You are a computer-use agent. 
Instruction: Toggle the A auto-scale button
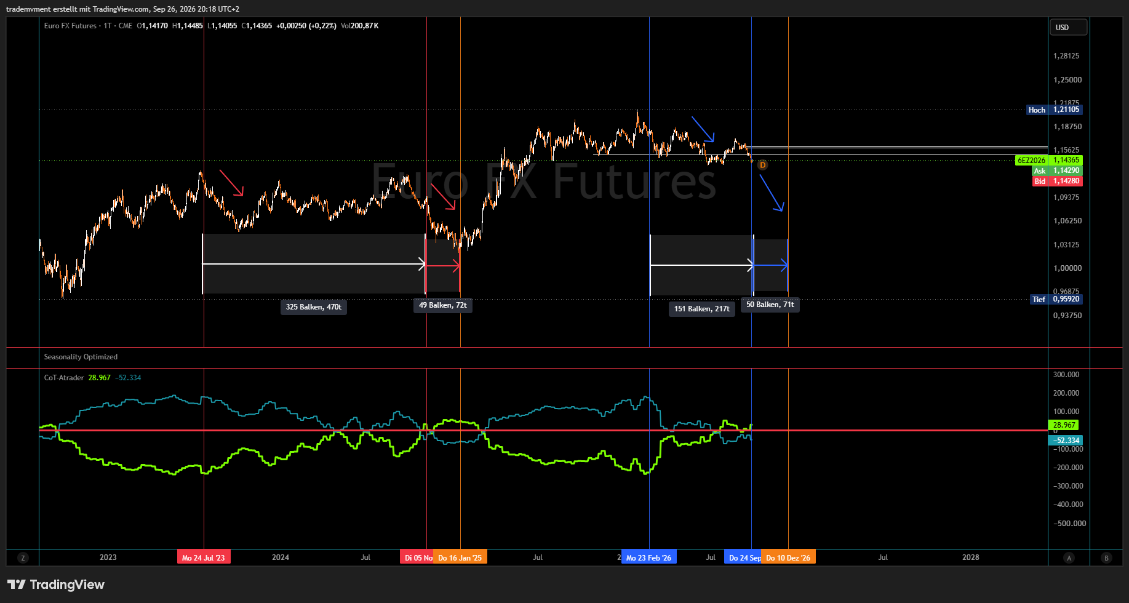[x=1069, y=557]
